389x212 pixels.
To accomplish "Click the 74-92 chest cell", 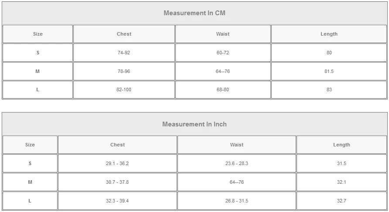I will coord(124,53).
